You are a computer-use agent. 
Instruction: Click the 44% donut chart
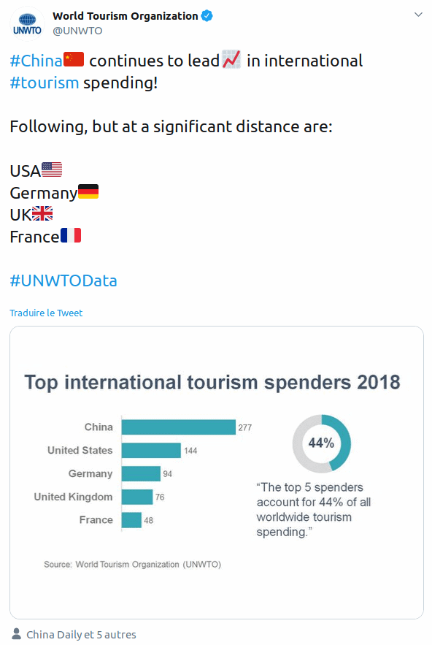coord(321,443)
